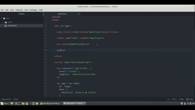Click the Atom window title bar

pyautogui.click(x=97, y=7)
